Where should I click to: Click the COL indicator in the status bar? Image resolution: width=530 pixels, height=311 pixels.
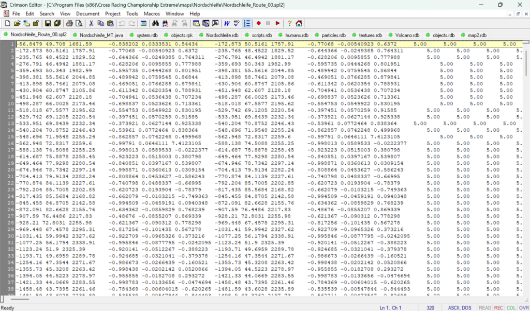511,307
